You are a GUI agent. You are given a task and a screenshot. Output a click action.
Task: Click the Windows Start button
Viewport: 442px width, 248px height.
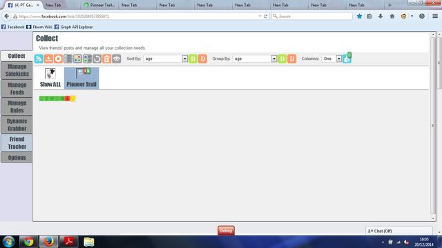9,242
